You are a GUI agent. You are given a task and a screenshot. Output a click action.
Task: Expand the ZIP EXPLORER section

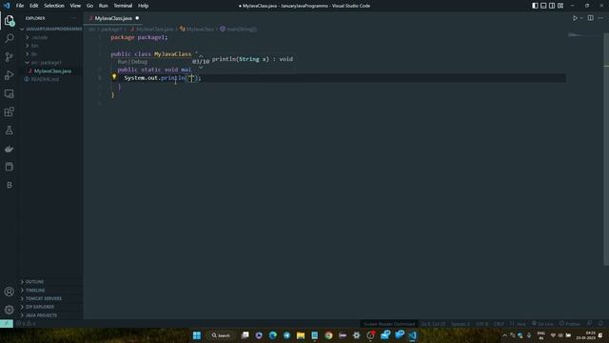pyautogui.click(x=50, y=307)
